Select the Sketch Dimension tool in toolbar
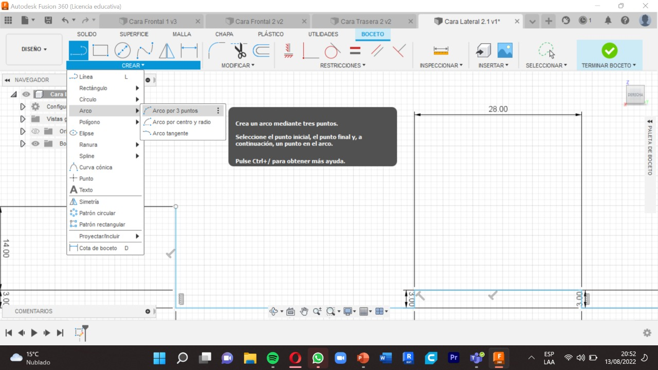Viewport: 658px width, 370px height. pyautogui.click(x=189, y=50)
